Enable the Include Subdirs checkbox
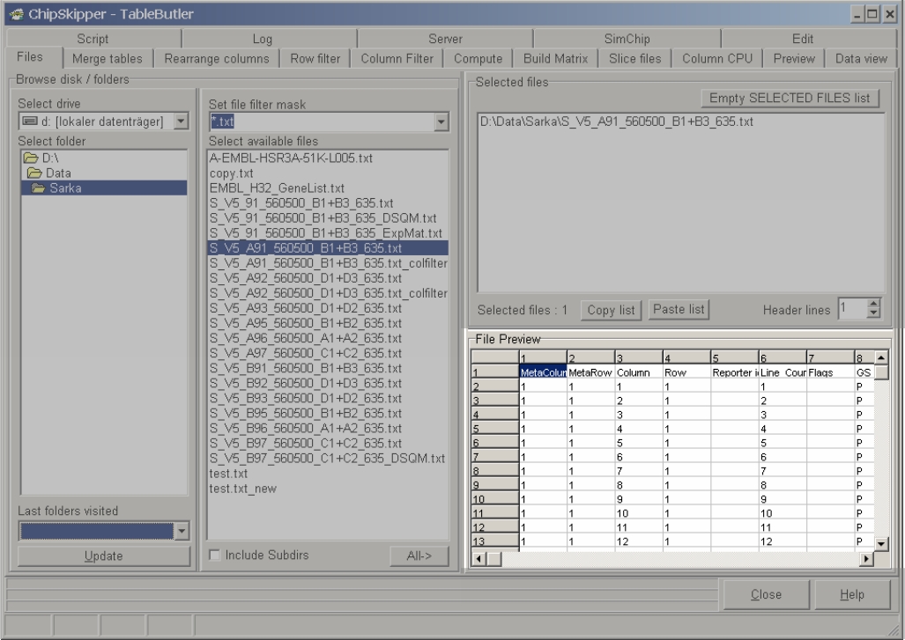The image size is (905, 640). point(215,555)
